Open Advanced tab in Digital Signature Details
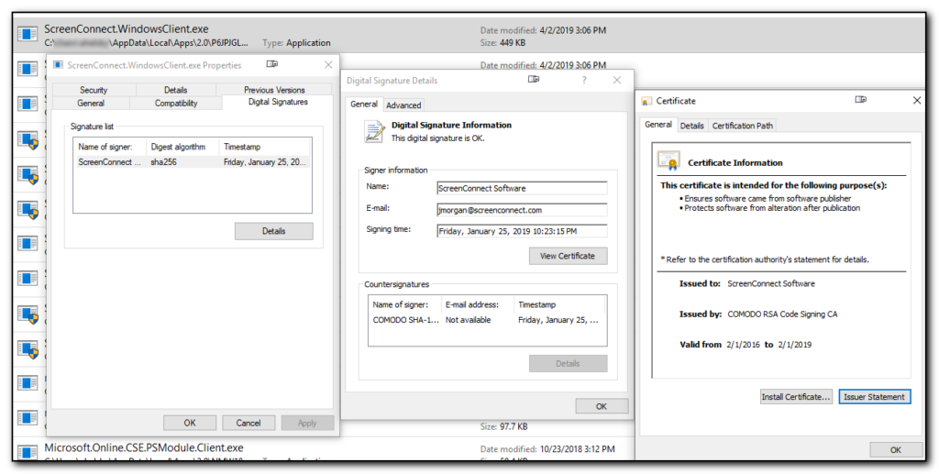Screen dimensions: 939x474 (403, 105)
